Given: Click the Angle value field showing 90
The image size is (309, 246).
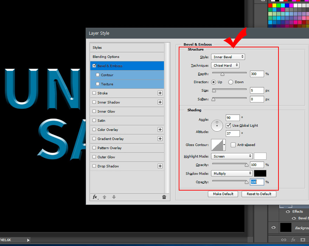Looking at the screenshot, I should click(233, 118).
